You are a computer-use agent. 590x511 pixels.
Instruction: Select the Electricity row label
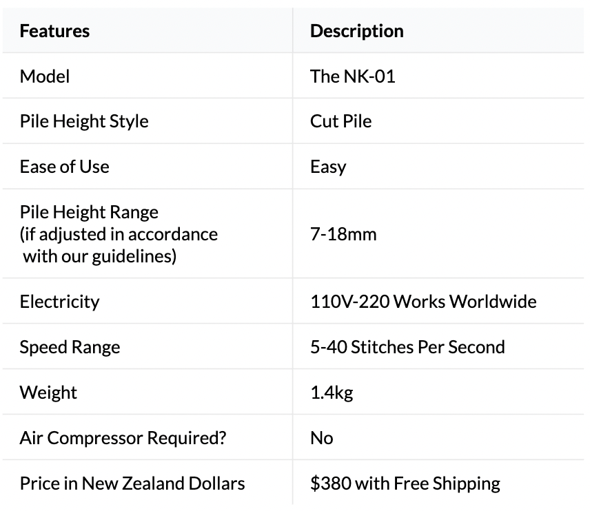point(59,302)
